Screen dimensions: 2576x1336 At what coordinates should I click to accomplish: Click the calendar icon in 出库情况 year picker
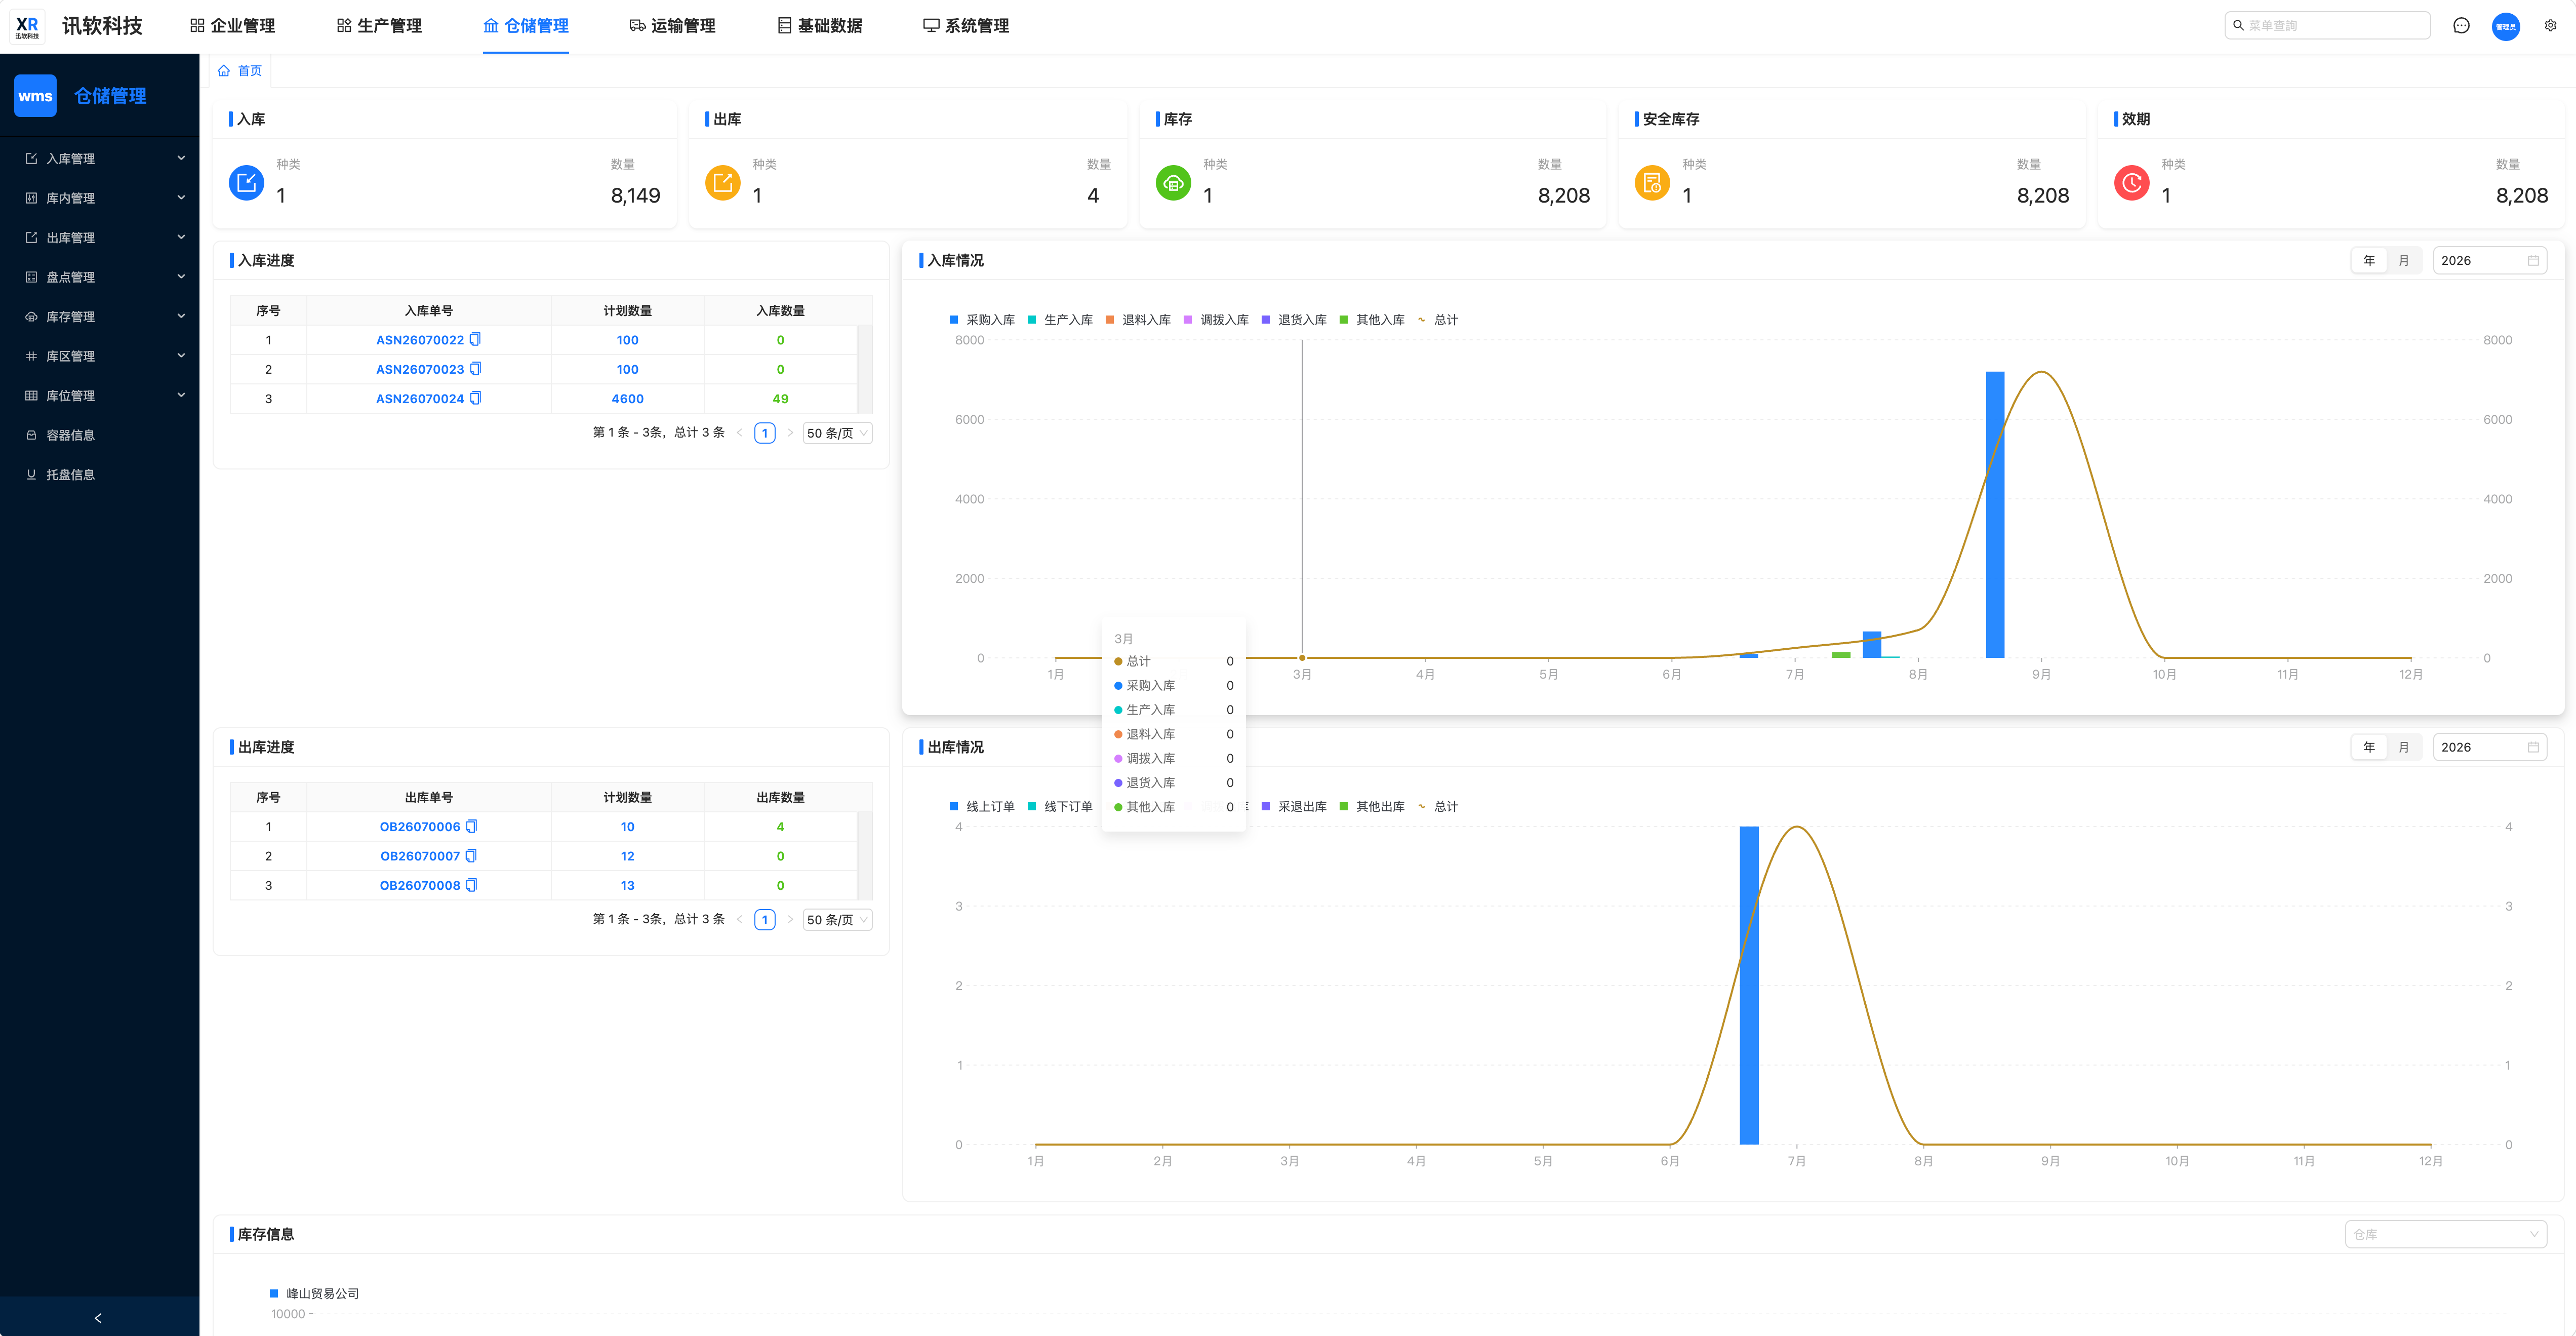tap(2533, 747)
